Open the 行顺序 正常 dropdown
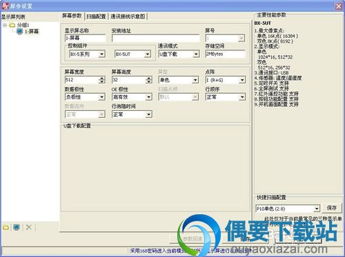Image resolution: width=345 pixels, height=257 pixels. (x=242, y=97)
